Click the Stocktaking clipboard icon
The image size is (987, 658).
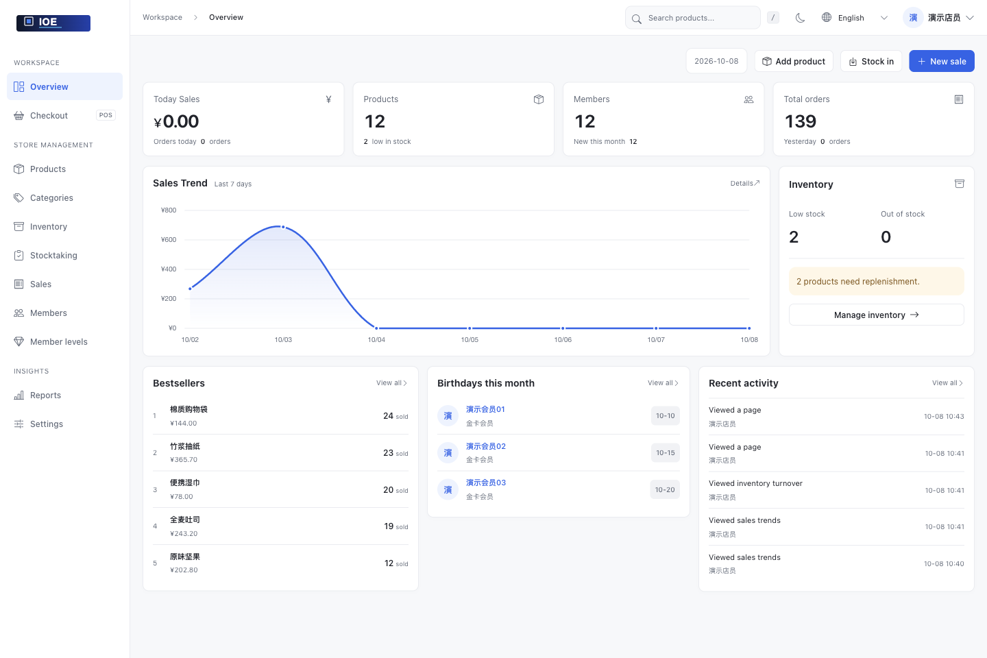(x=19, y=256)
